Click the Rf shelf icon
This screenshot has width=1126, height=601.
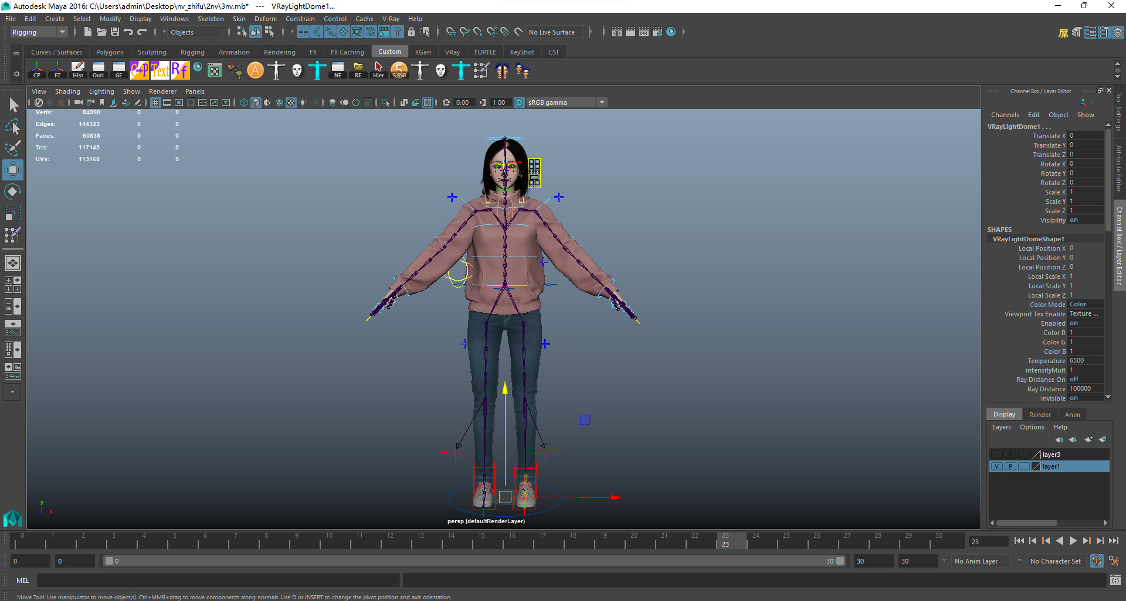180,70
